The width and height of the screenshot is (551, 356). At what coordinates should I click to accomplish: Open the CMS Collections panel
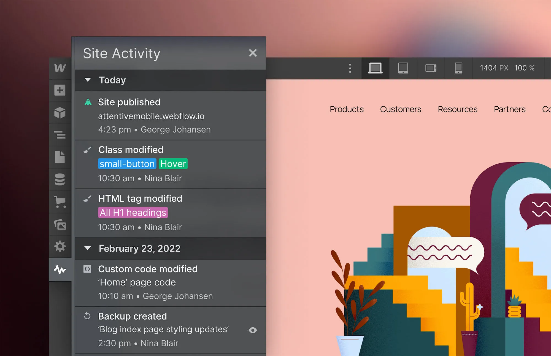[60, 179]
